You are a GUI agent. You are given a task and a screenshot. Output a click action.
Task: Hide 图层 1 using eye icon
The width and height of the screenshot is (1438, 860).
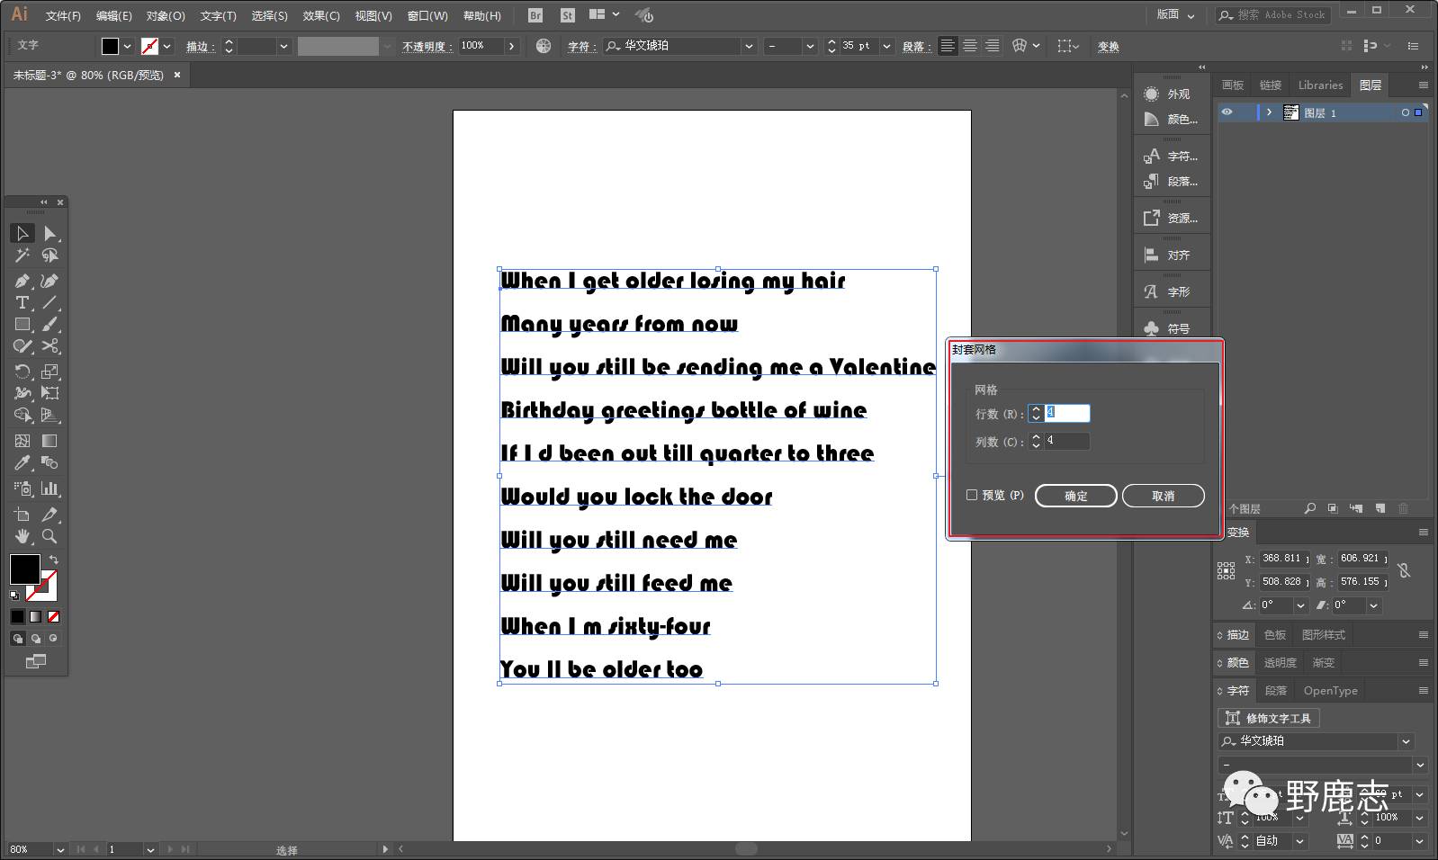[1227, 112]
